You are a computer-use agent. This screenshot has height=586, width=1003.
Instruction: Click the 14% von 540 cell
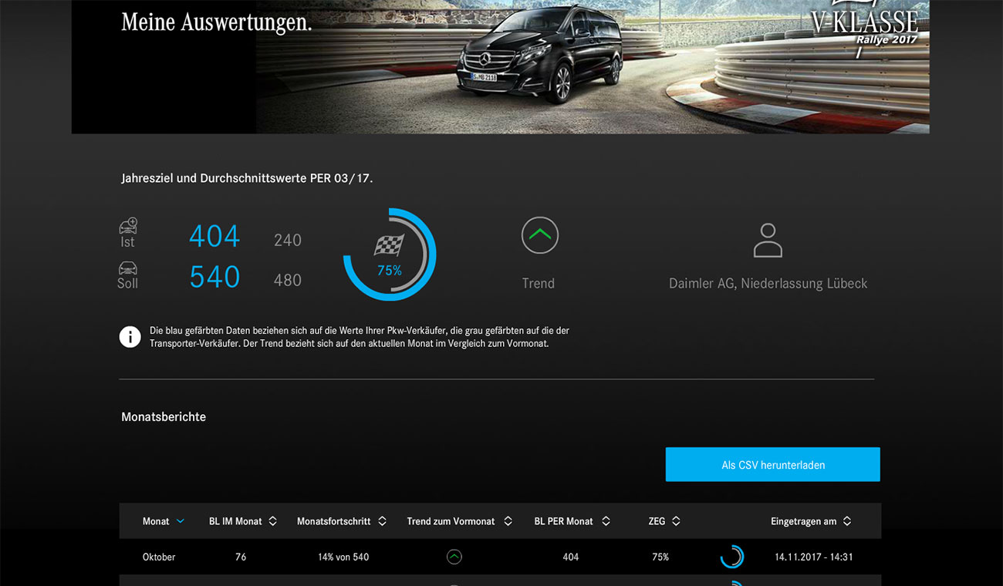pos(343,557)
